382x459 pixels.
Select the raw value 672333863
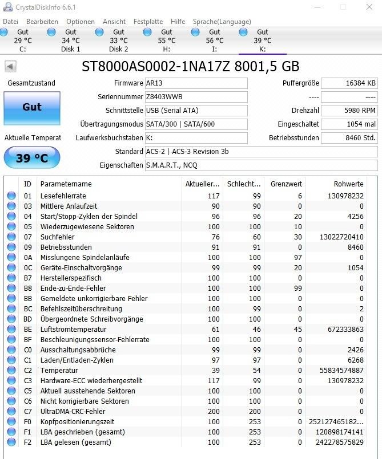(x=345, y=330)
